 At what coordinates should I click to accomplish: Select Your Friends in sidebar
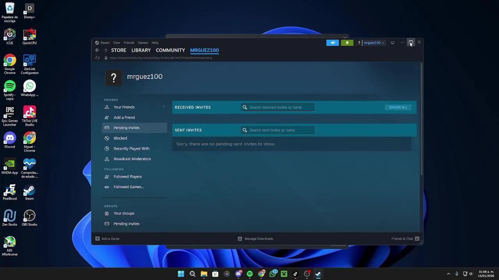134,107
